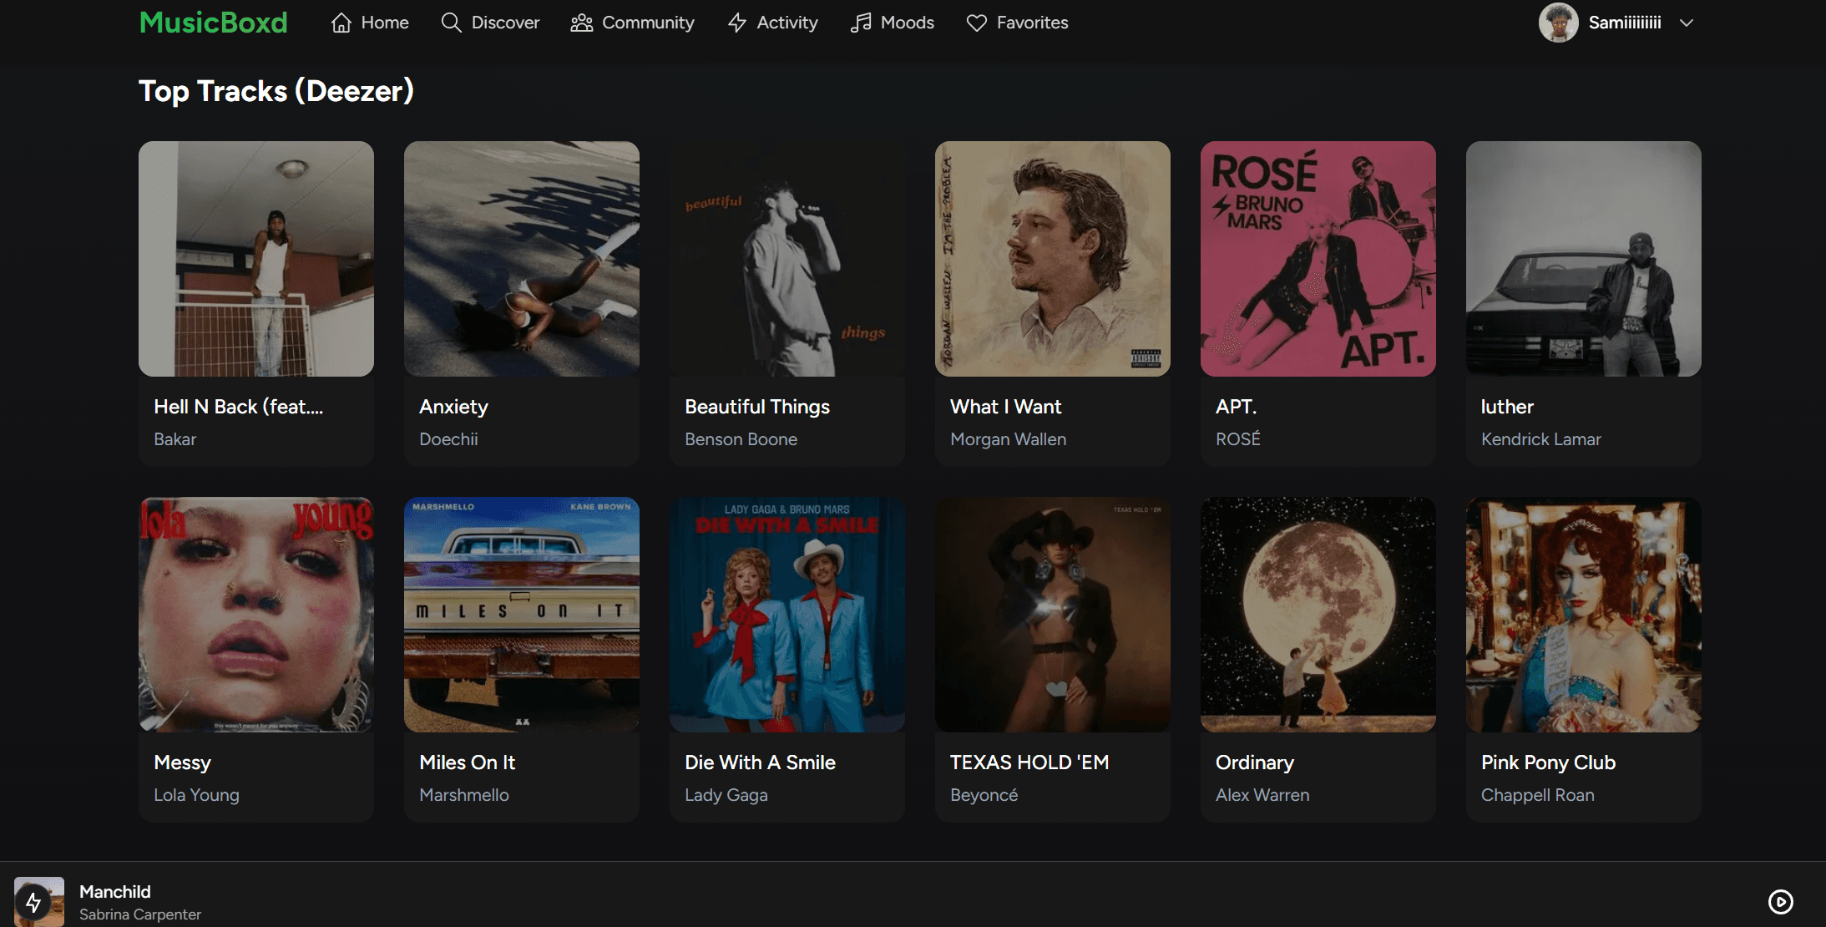1826x927 pixels.
Task: Click the Favorites heart icon
Action: click(976, 23)
